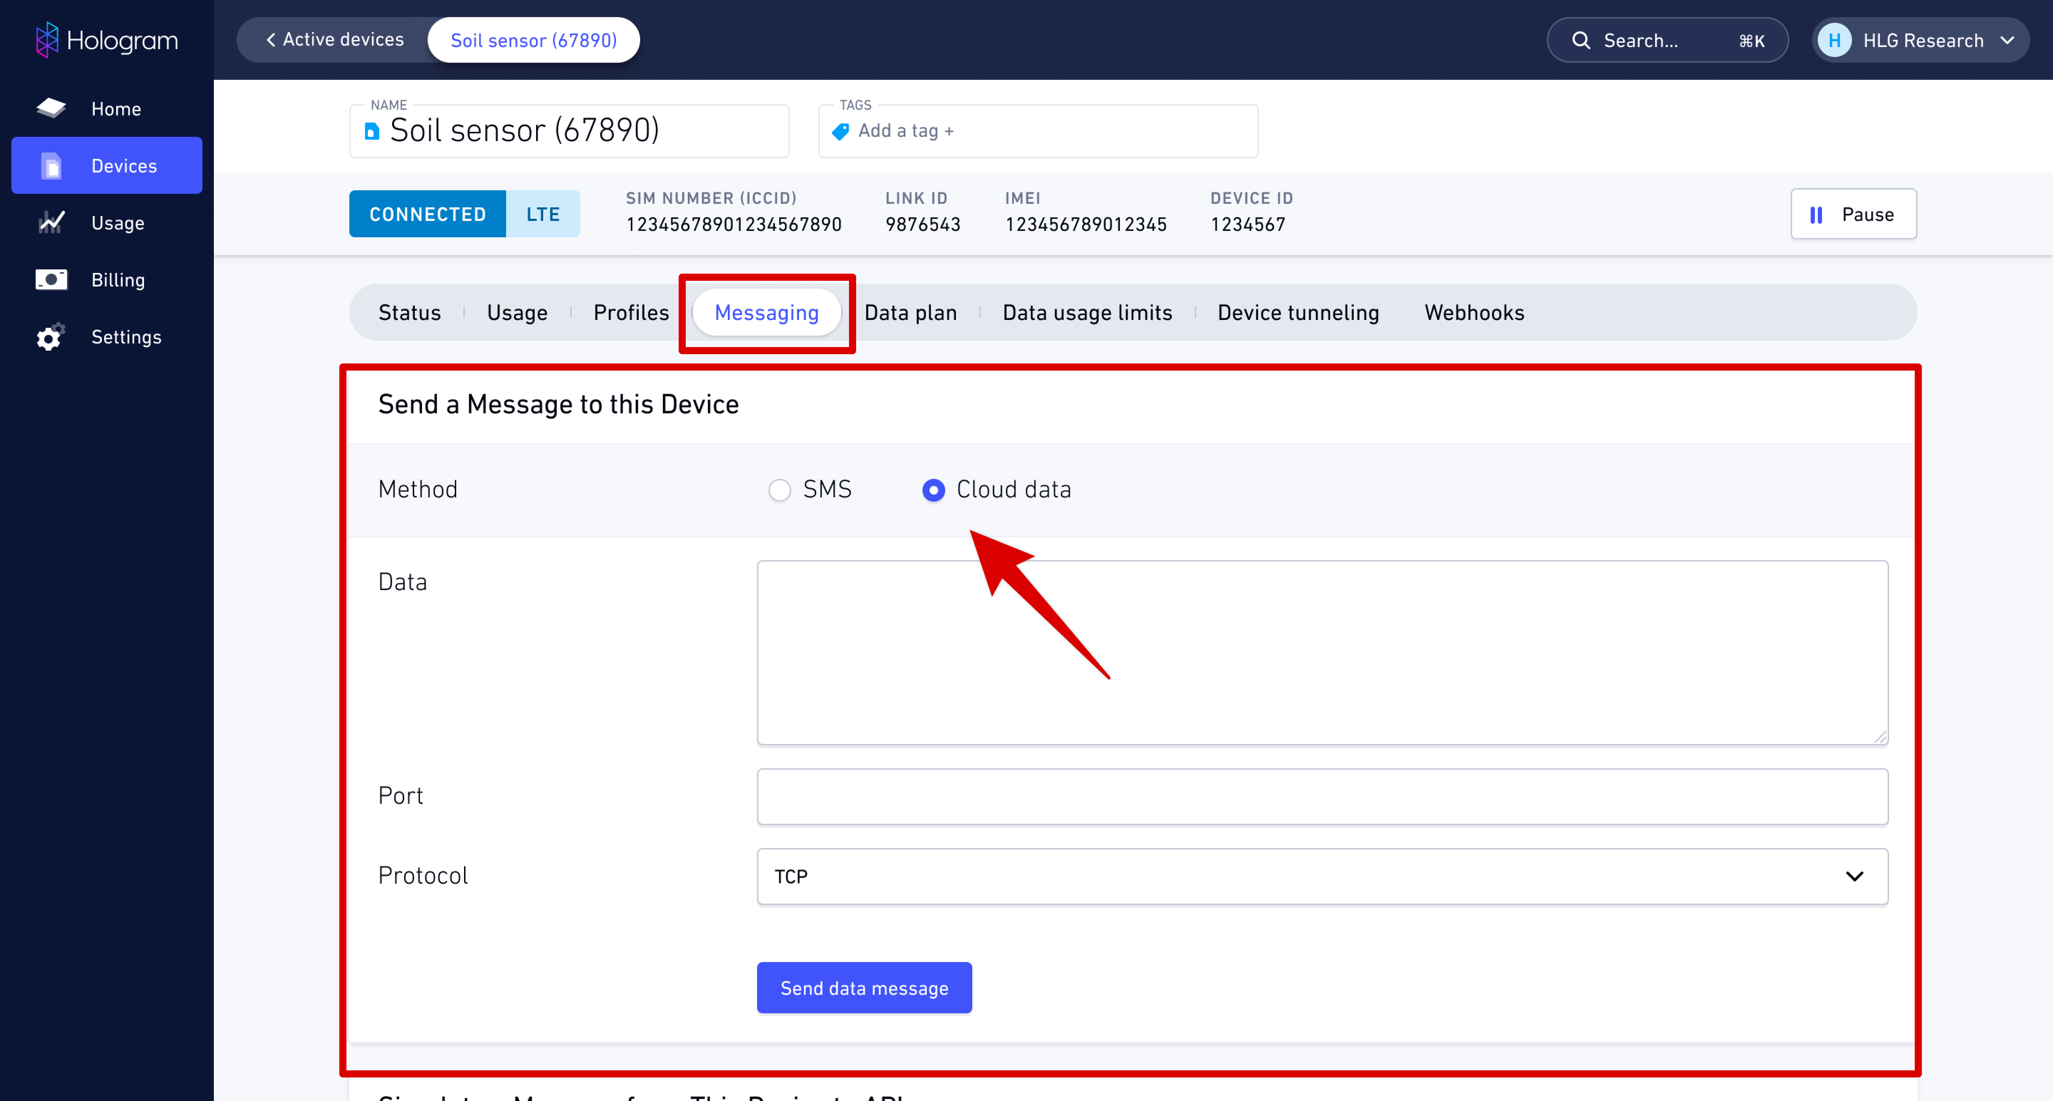Viewport: 2053px width, 1101px height.
Task: Select the SMS method radio button
Action: tap(779, 490)
